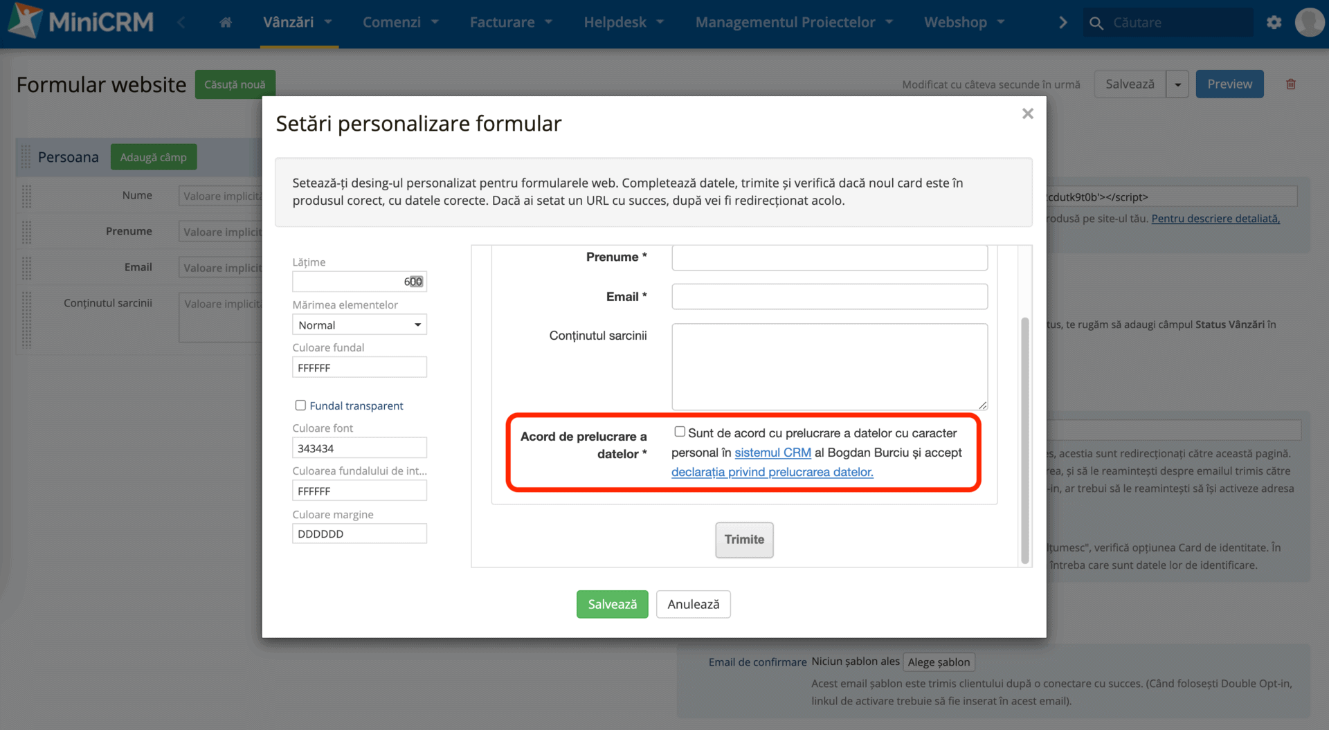Collapse navigation with the left chevron
This screenshot has width=1329, height=730.
181,21
